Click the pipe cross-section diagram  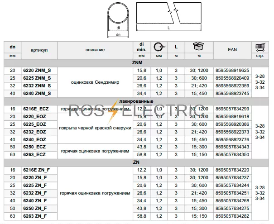point(118,19)
